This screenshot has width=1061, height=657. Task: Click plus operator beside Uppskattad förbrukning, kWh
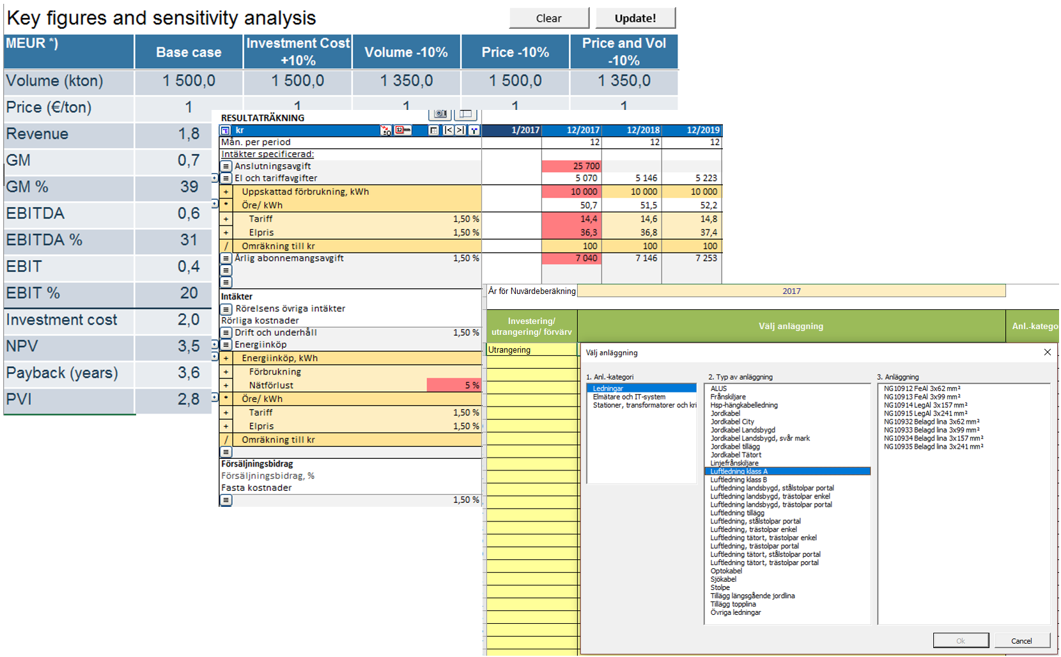tap(226, 192)
